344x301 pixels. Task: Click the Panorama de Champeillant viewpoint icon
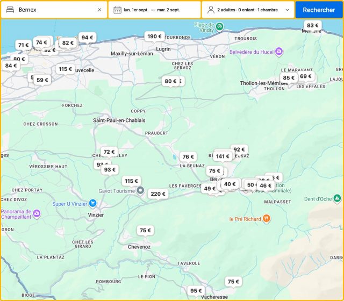tap(37, 213)
